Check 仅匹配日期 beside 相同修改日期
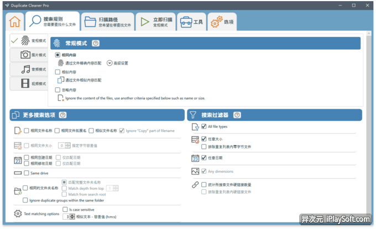 point(58,163)
